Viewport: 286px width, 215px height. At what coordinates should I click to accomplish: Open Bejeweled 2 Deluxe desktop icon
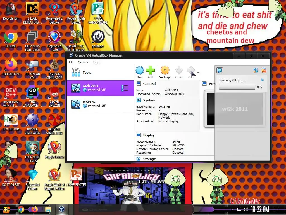tap(54, 13)
